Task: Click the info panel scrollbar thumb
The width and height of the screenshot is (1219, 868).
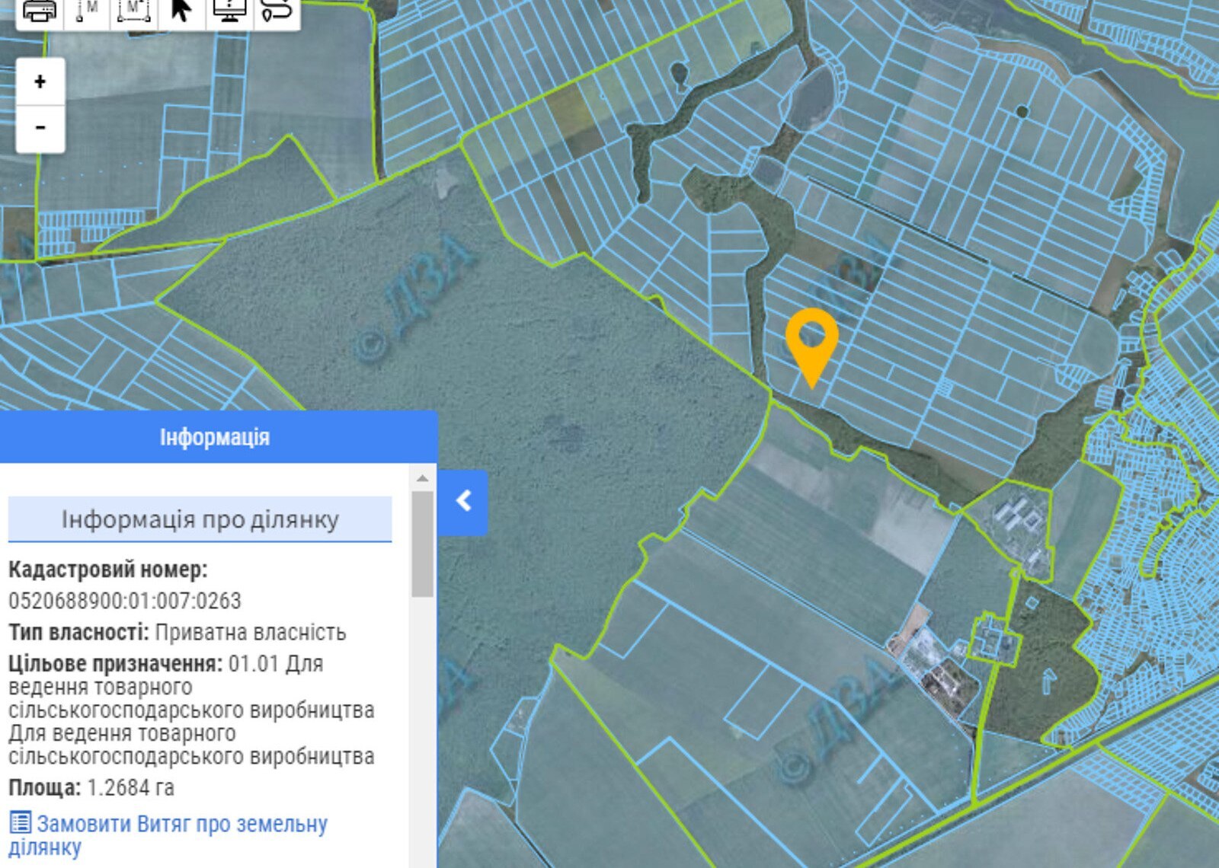Action: point(422,544)
